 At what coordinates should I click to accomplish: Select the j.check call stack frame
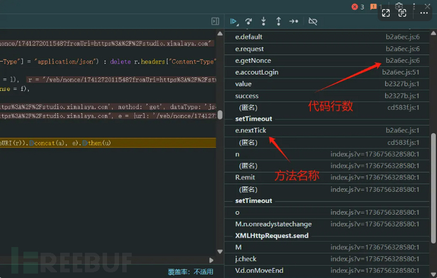(x=246, y=258)
